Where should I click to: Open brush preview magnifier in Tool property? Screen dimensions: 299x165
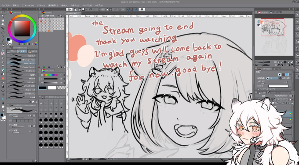pos(36,112)
